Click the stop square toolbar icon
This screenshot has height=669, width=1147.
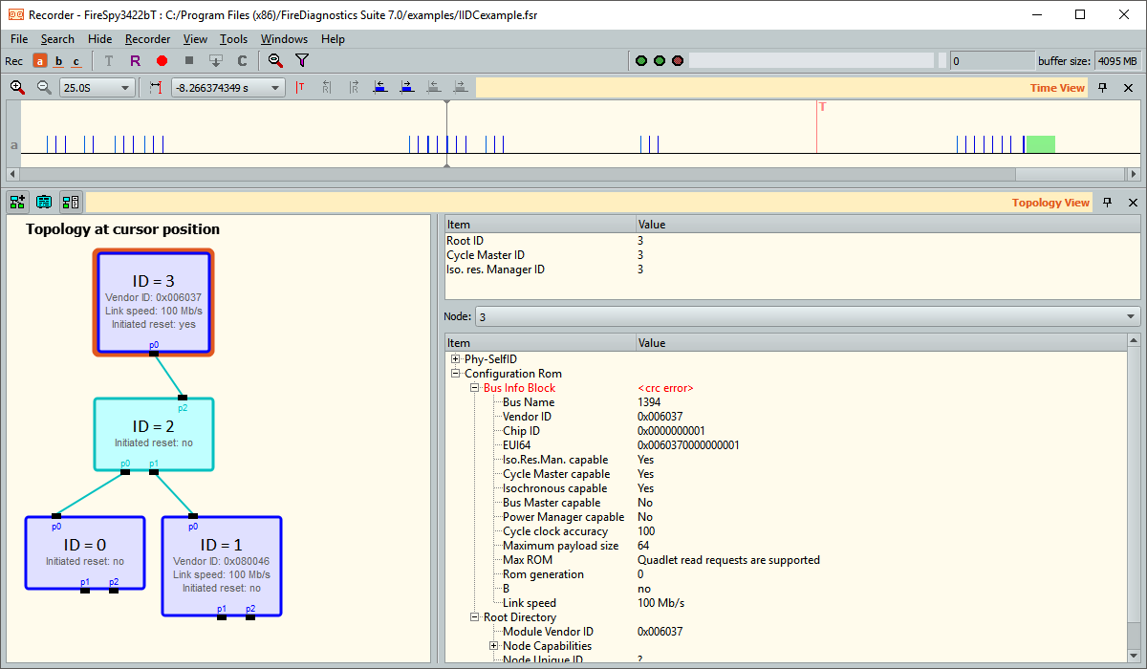[189, 61]
